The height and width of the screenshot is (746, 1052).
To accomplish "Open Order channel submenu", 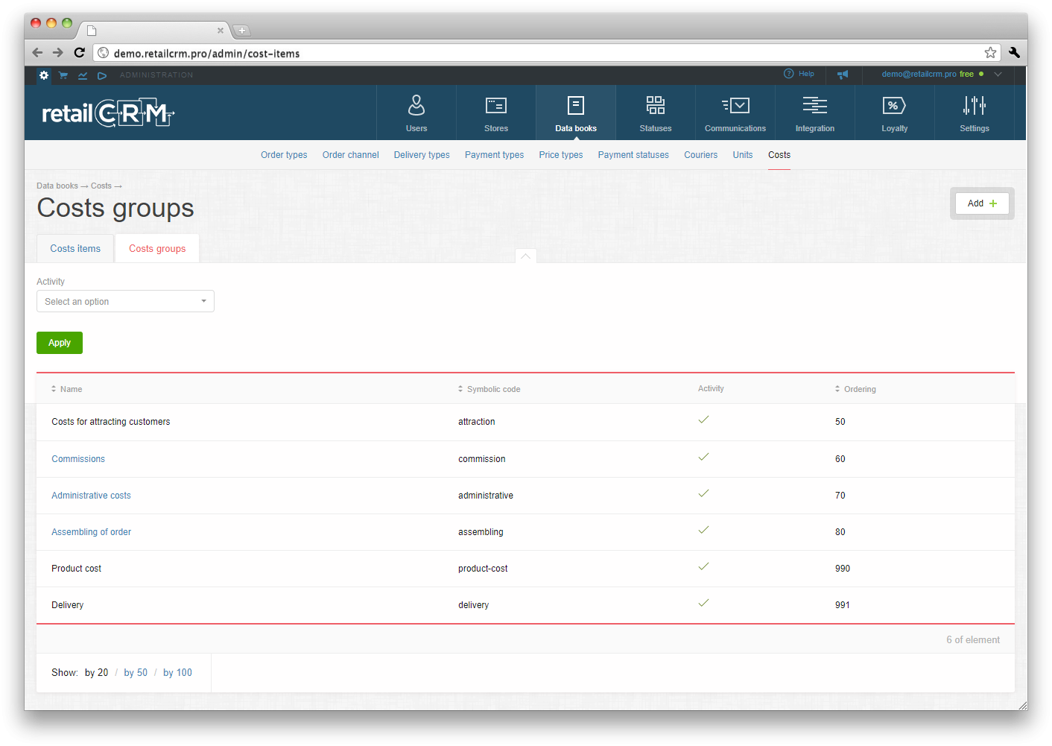I will [351, 155].
